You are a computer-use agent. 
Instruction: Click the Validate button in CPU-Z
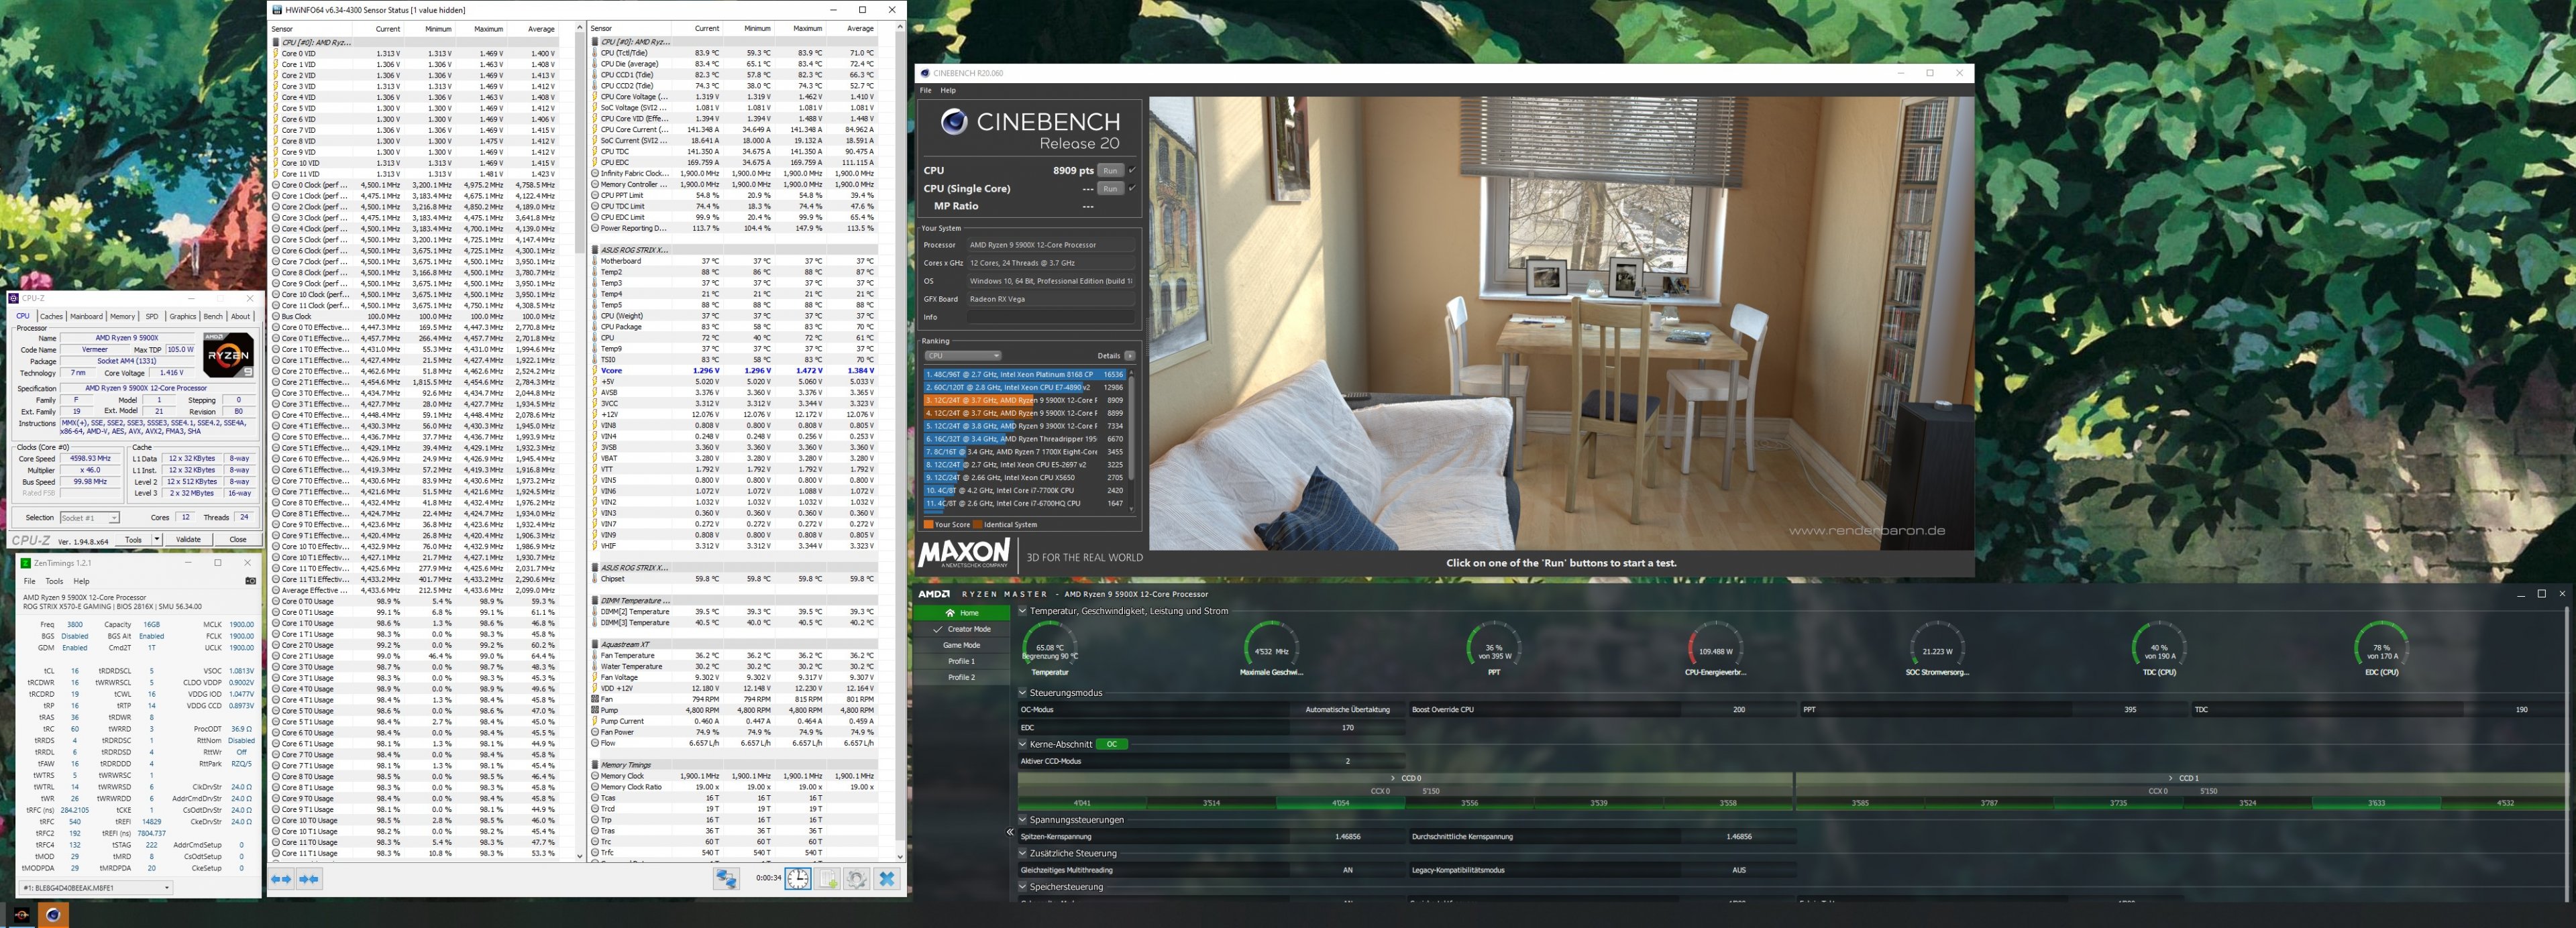pyautogui.click(x=188, y=539)
